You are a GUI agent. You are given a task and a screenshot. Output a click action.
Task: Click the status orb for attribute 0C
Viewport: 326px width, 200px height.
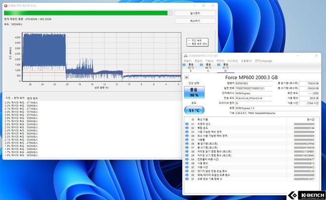pyautogui.click(x=187, y=167)
